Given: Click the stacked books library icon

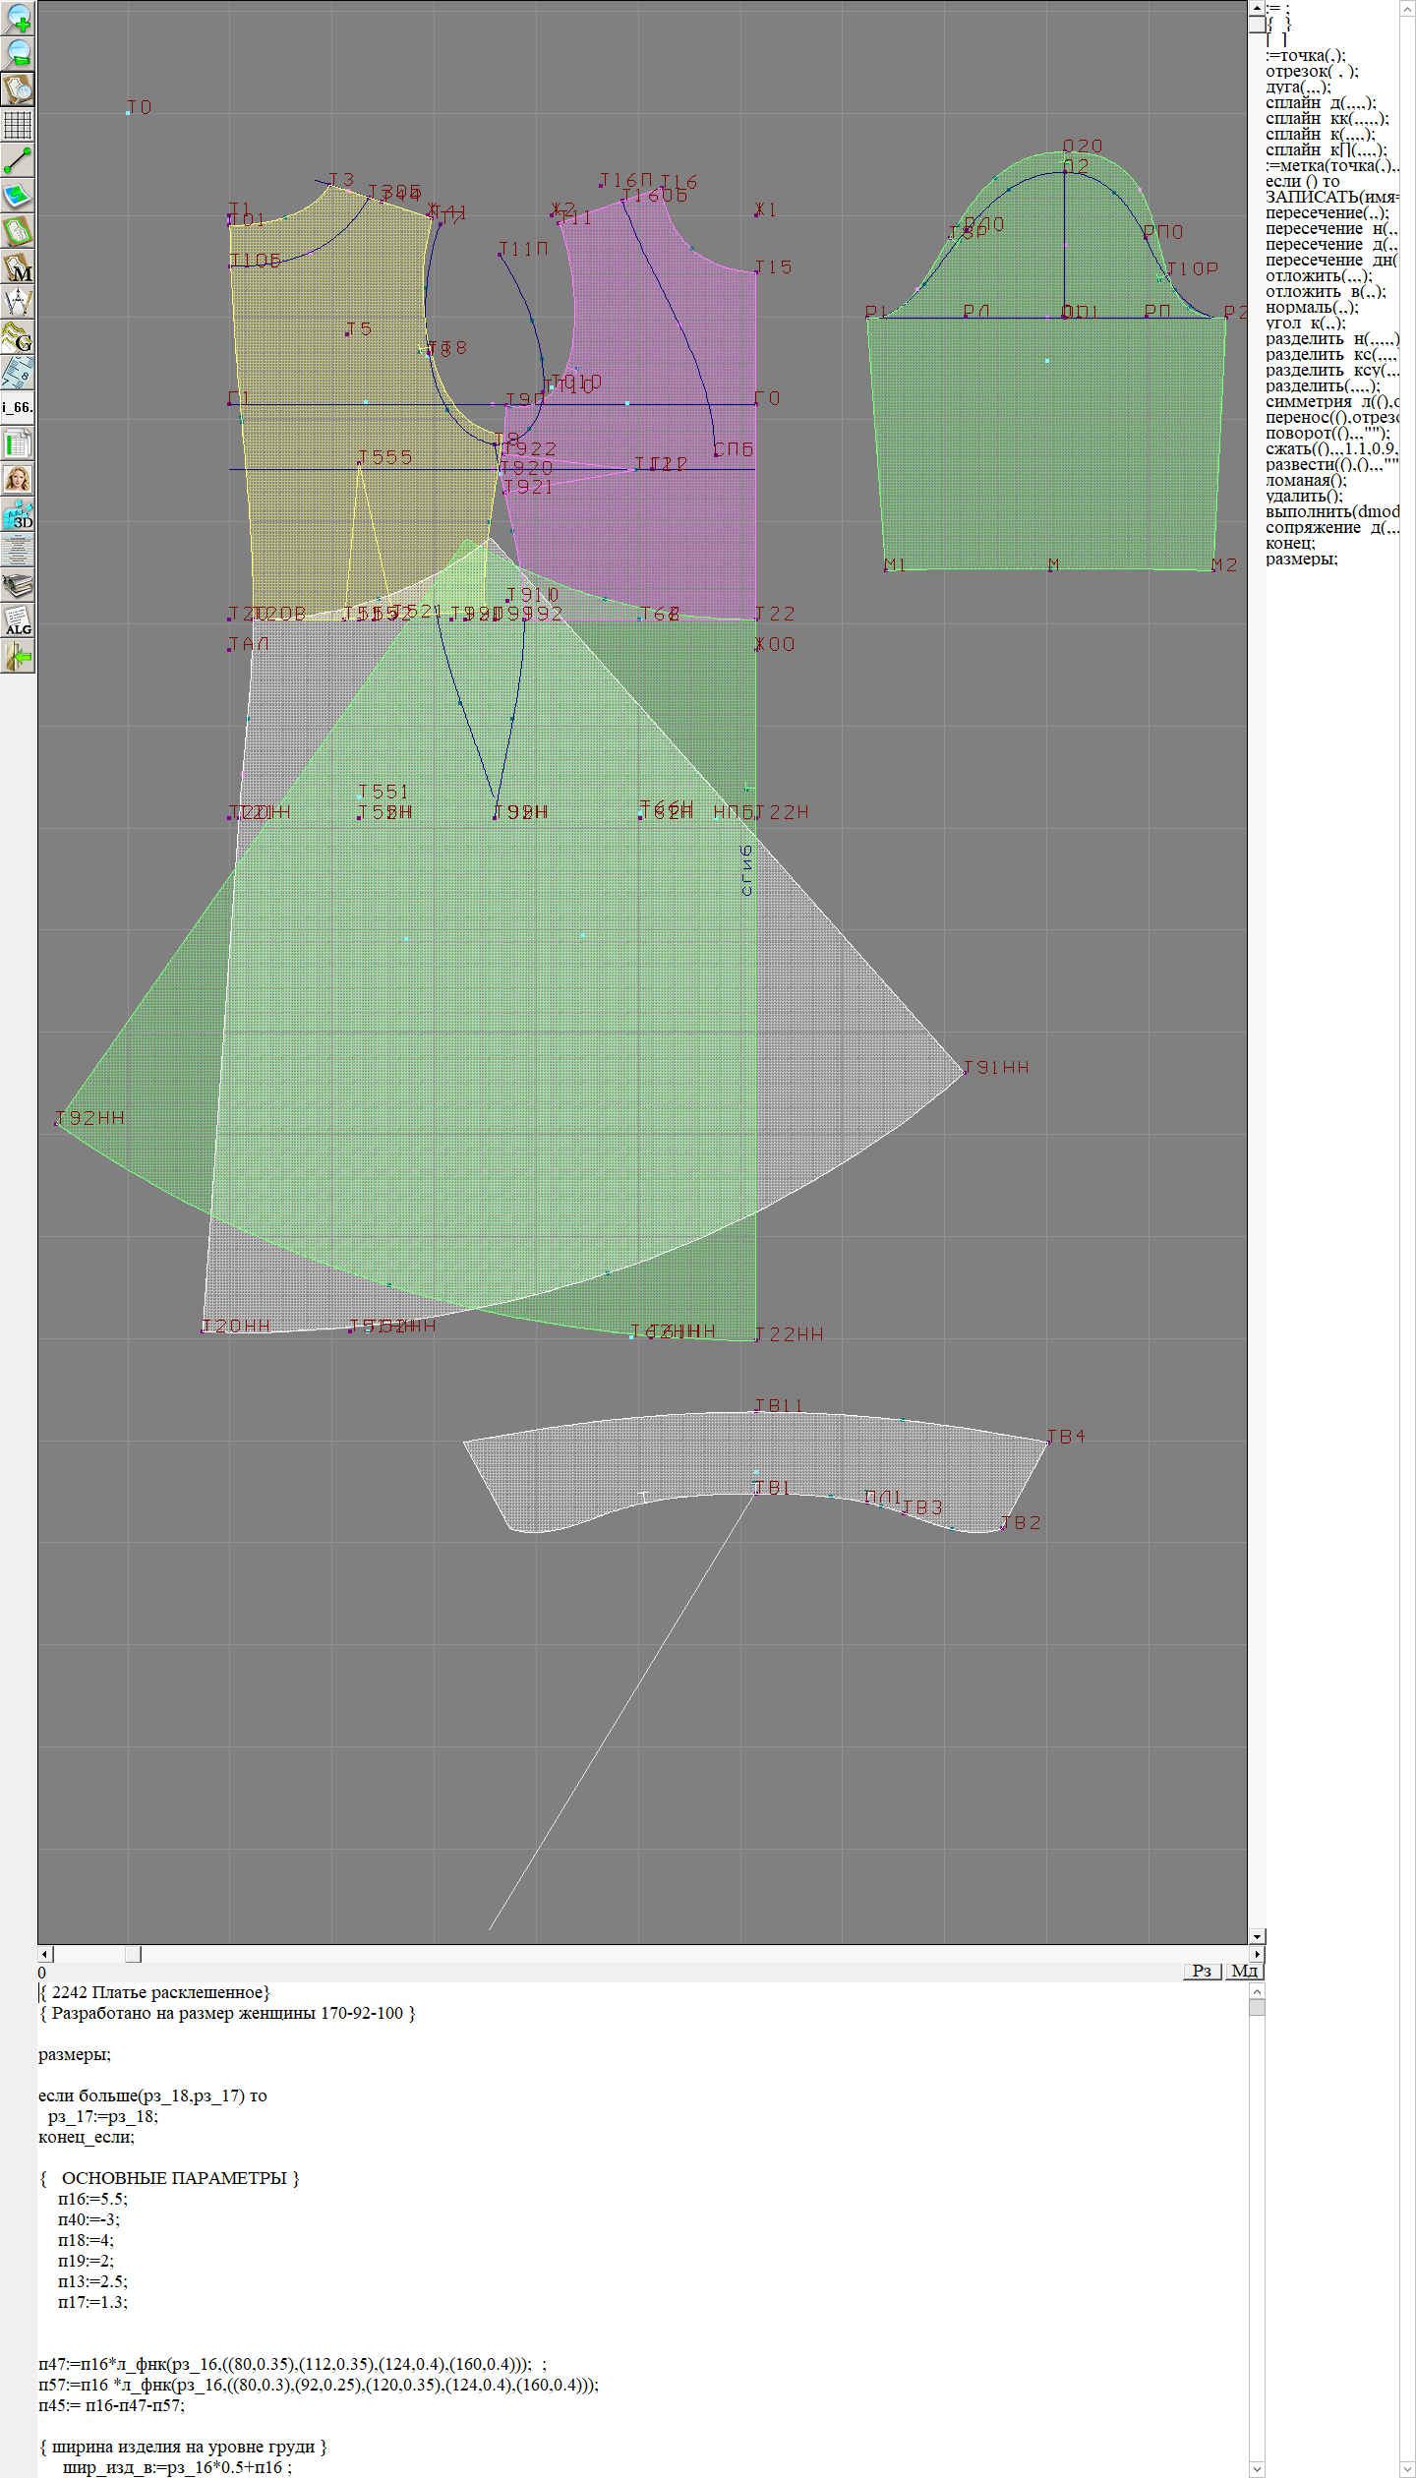Looking at the screenshot, I should 18,585.
